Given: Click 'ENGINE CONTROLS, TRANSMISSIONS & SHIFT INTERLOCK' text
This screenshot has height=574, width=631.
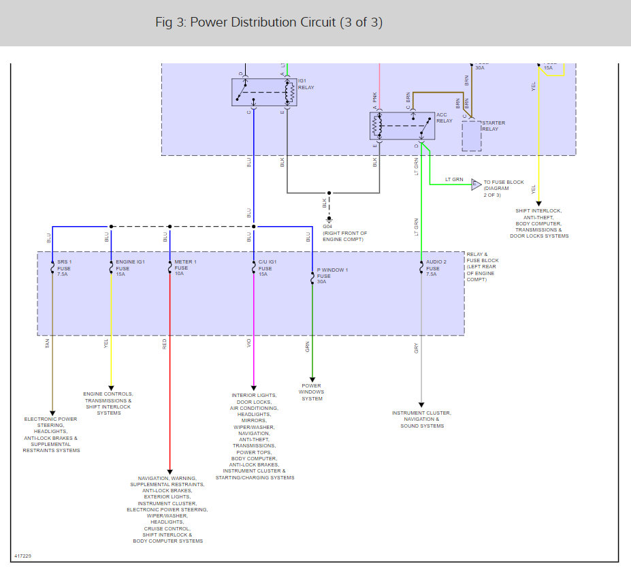Looking at the screenshot, I should [108, 403].
